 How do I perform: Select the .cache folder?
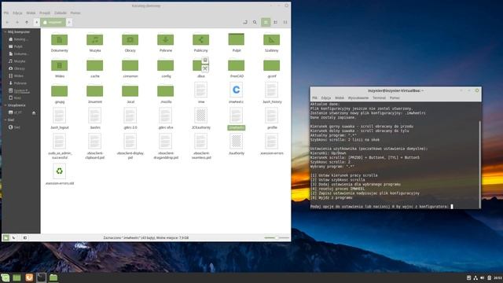[x=94, y=65]
